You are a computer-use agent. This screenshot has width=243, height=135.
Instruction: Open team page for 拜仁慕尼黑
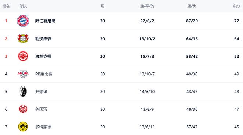tap(45, 21)
